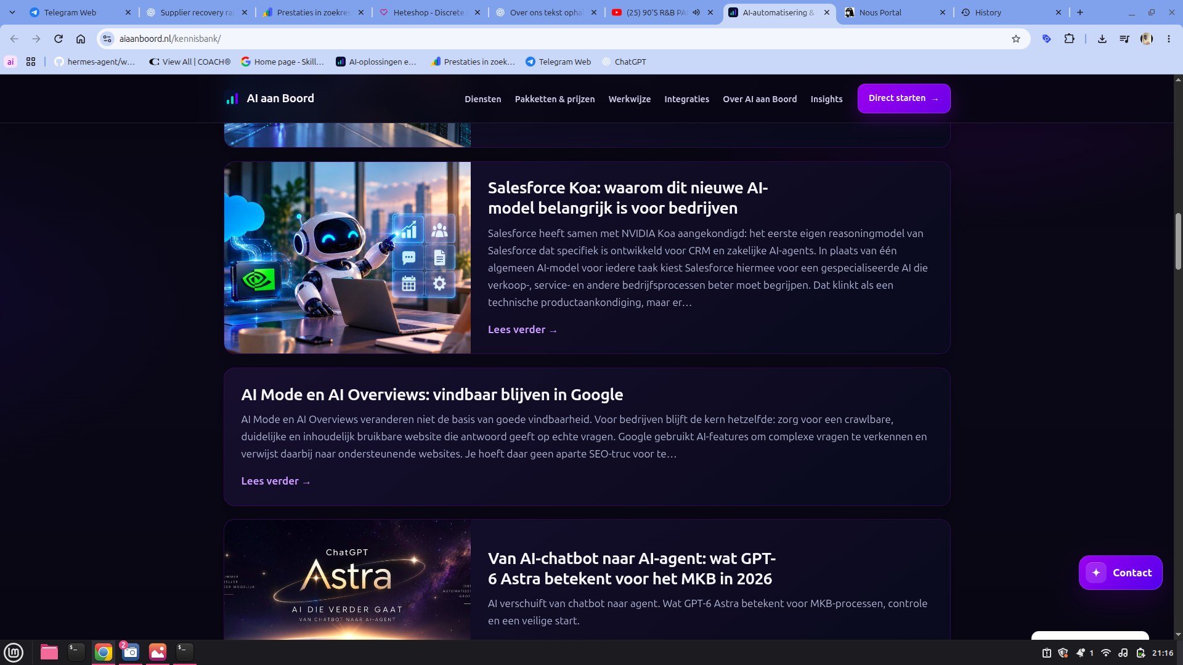
Task: Switch to the Nous Portal tab
Action: 893,12
